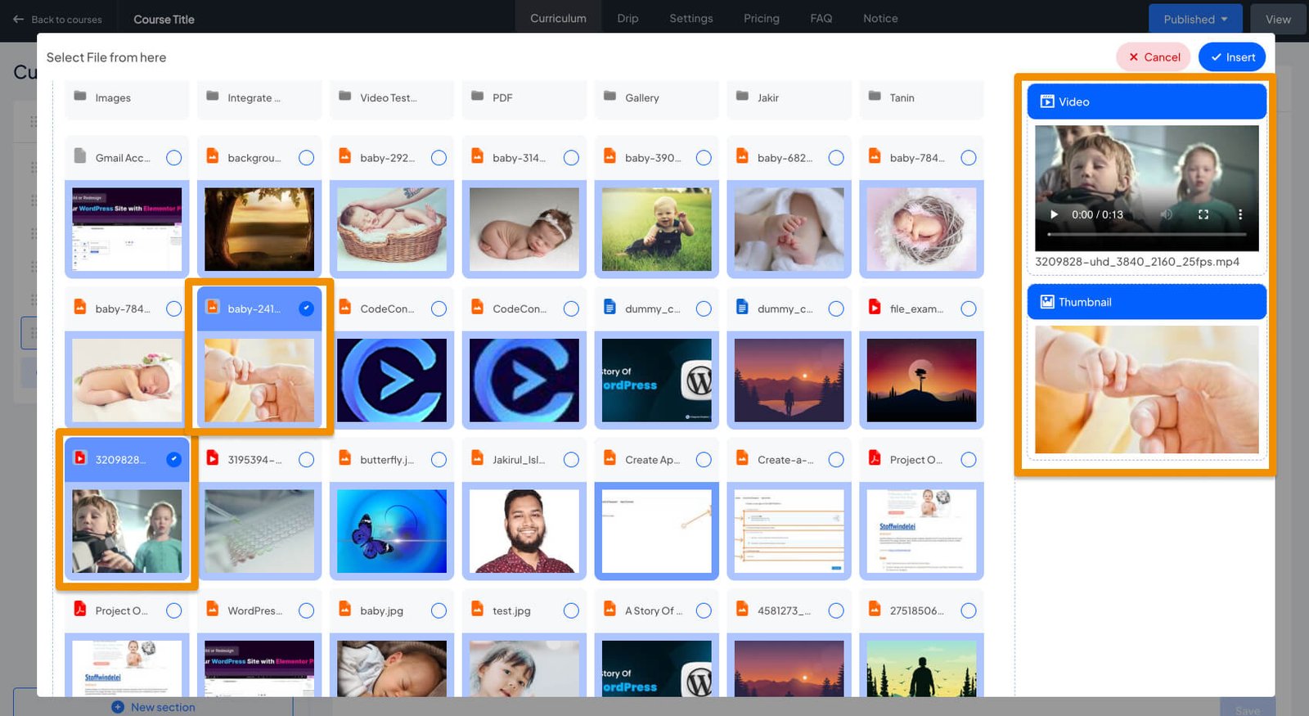The width and height of the screenshot is (1309, 716).
Task: Seek along the video progress bar
Action: [1147, 235]
